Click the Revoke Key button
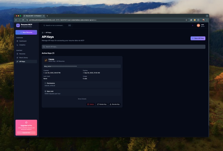Screen dimensions: 223x151 coord(115,104)
